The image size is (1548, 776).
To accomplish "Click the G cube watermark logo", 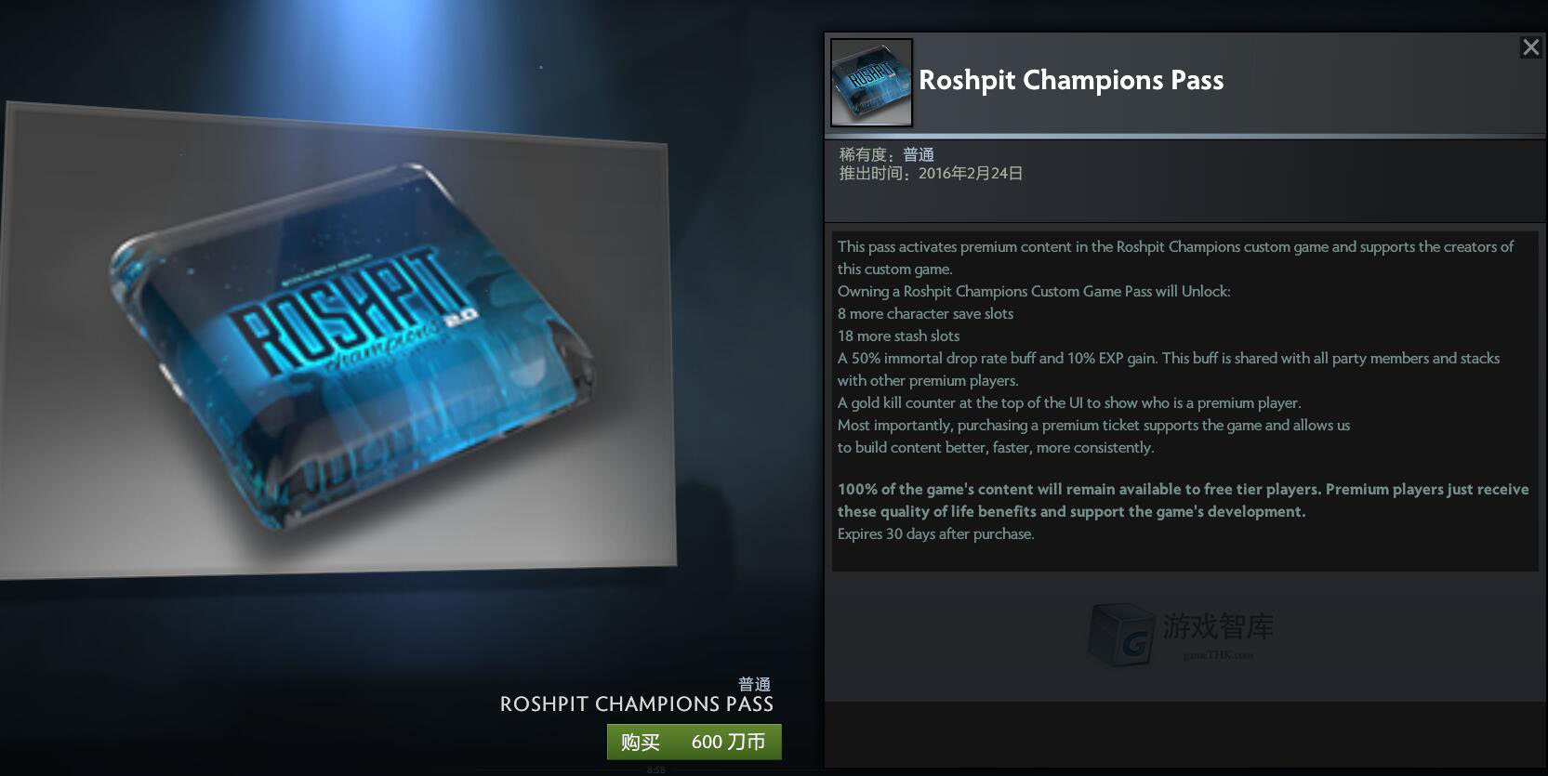I will click(x=1122, y=636).
